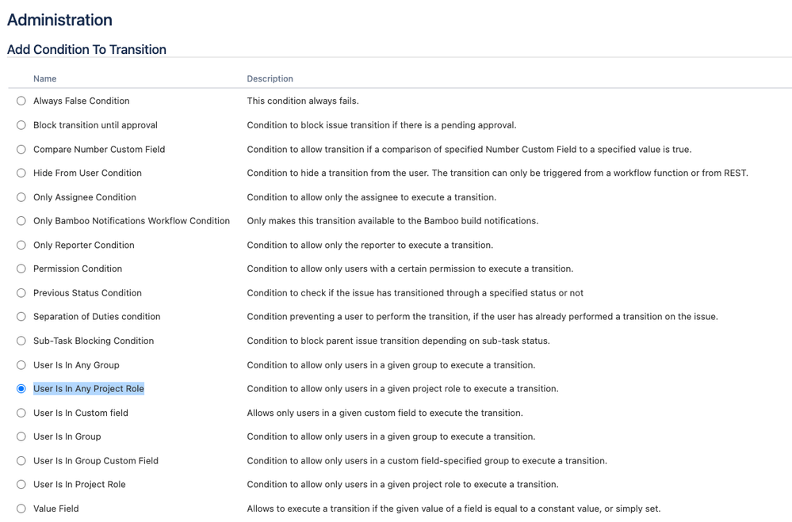Select the User Is In Group condition
The height and width of the screenshot is (522, 792).
pos(21,436)
